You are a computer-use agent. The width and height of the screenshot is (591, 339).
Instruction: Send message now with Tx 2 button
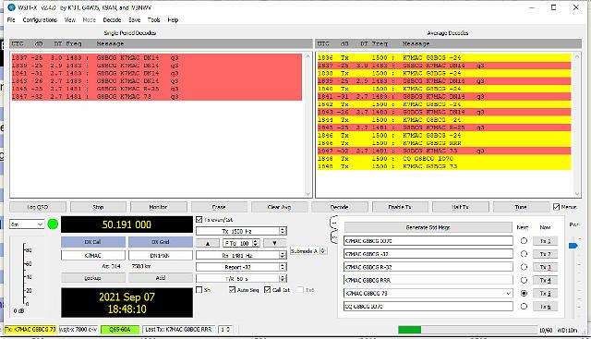click(545, 254)
